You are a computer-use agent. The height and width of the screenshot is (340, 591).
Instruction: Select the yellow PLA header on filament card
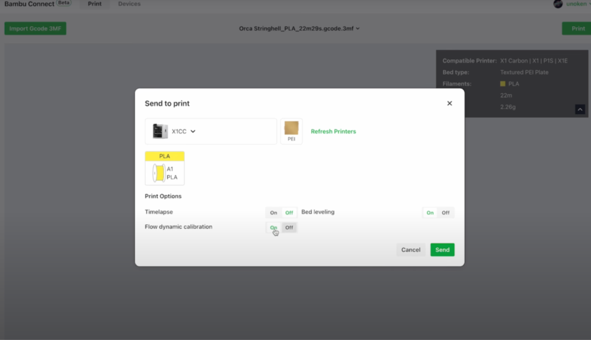(x=164, y=156)
